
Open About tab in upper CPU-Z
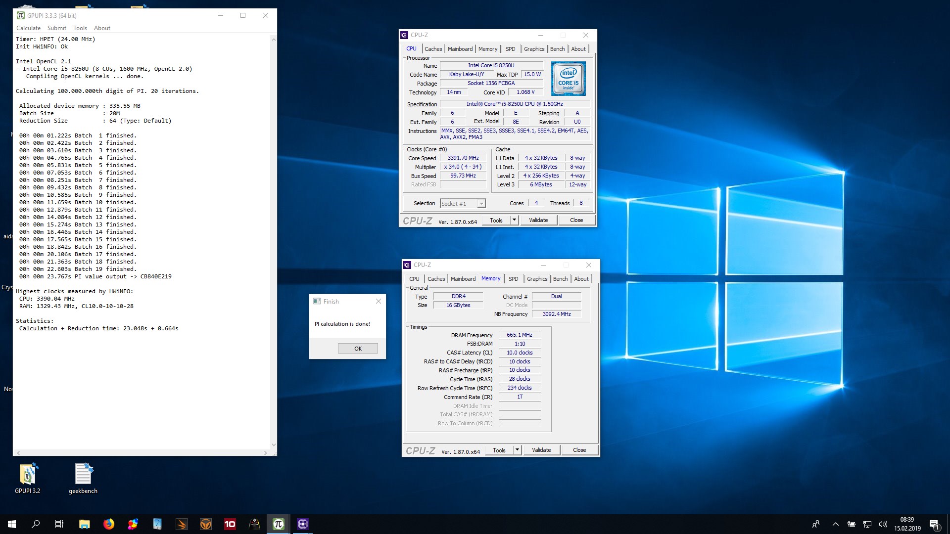point(578,49)
